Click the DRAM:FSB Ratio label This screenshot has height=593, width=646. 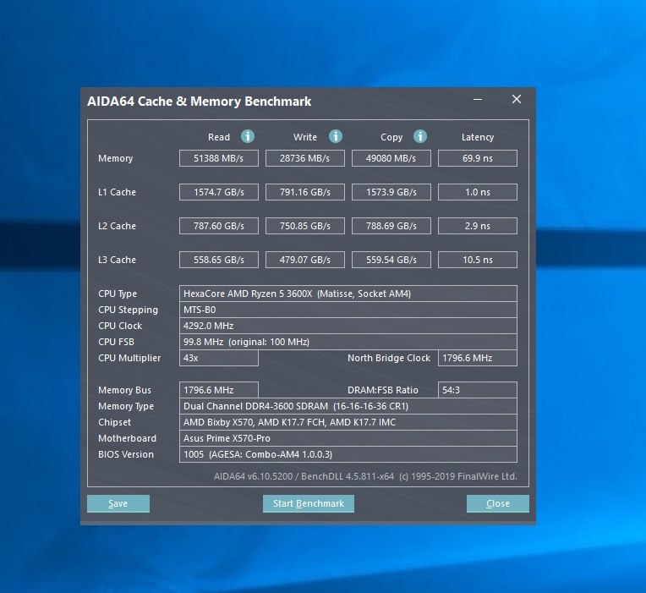click(x=383, y=390)
